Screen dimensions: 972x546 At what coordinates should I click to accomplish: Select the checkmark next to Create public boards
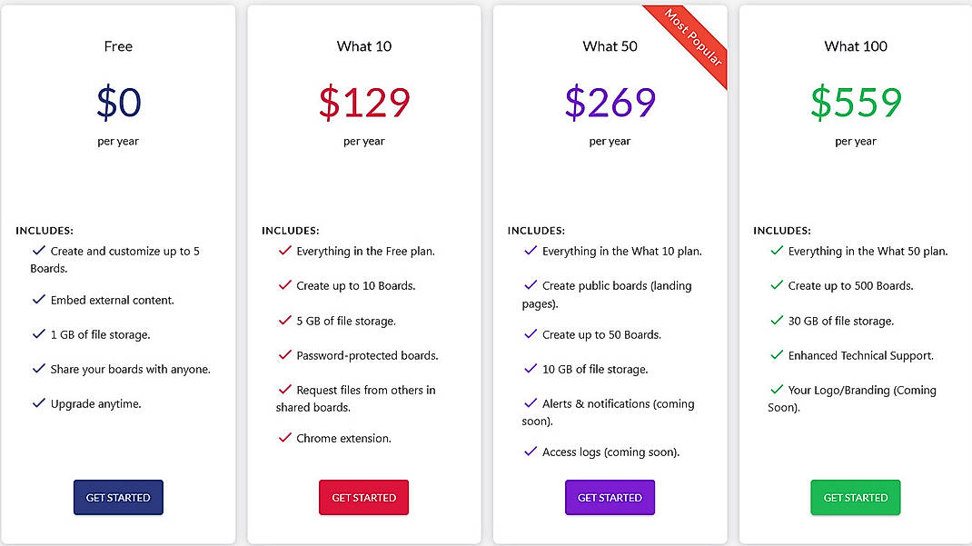click(x=531, y=285)
